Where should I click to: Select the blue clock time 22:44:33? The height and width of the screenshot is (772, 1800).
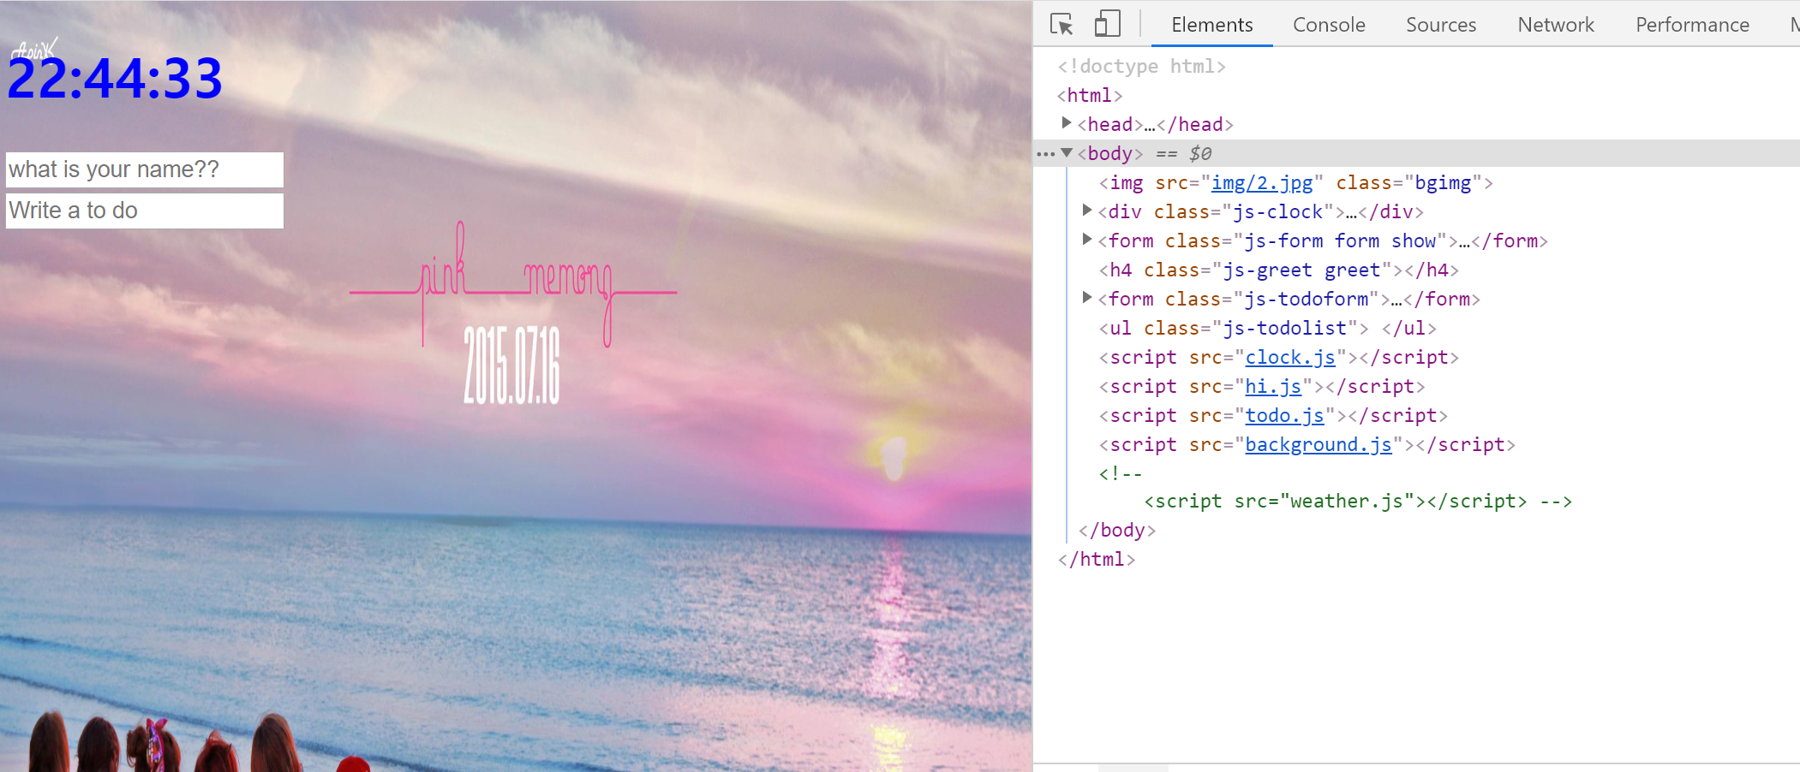(x=115, y=78)
